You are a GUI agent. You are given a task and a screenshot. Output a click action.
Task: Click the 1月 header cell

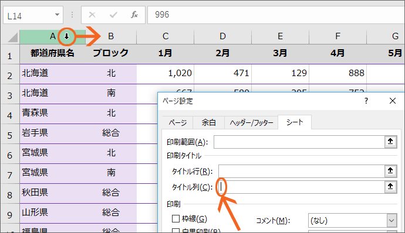click(x=166, y=54)
